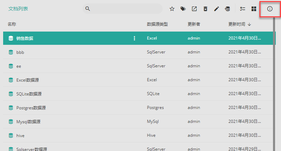This screenshot has height=151, width=281.
Task: Select the Sqlserver数据源 document name
Action: [32, 149]
